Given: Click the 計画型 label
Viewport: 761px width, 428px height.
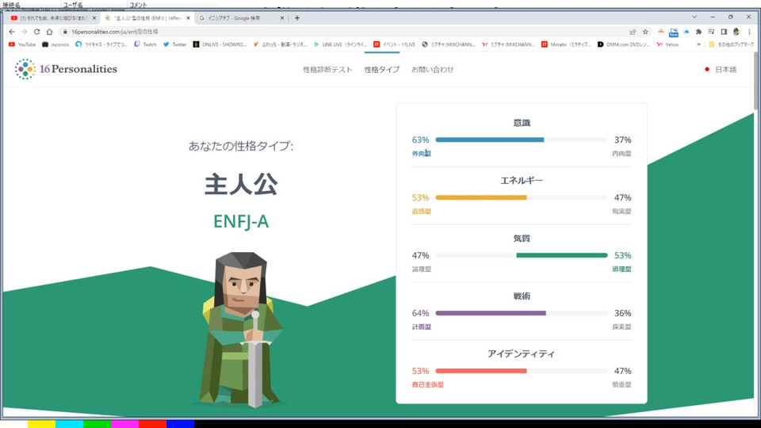Looking at the screenshot, I should 421,327.
